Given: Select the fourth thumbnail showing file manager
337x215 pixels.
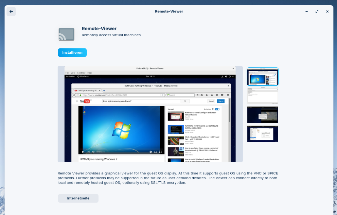Looking at the screenshot, I should coord(263,134).
